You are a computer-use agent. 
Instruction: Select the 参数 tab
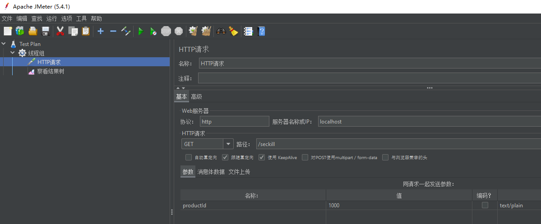point(188,172)
